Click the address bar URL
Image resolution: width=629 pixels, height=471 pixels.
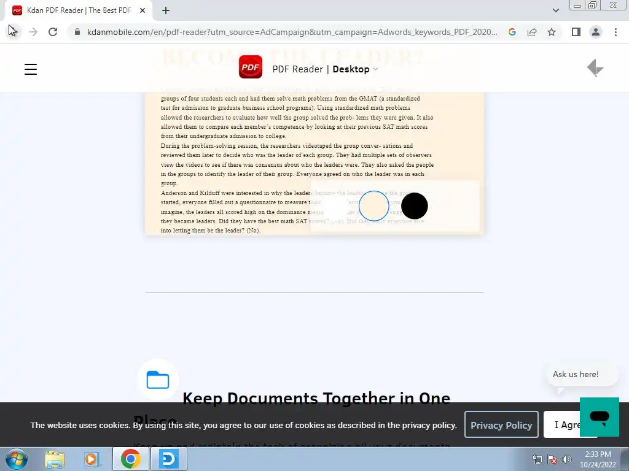292,32
